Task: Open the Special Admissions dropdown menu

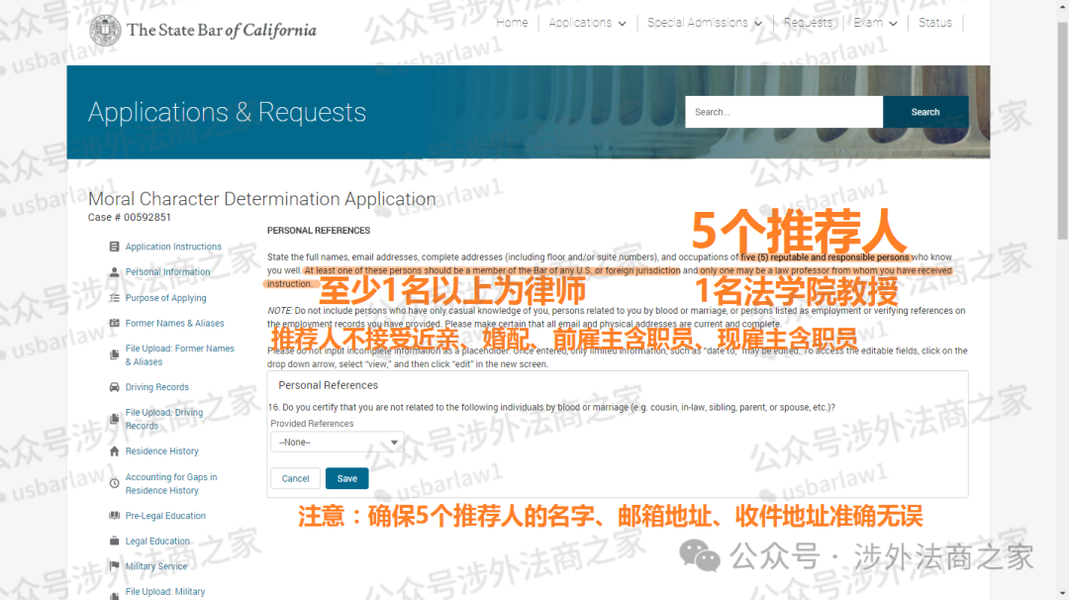Action: tap(705, 23)
